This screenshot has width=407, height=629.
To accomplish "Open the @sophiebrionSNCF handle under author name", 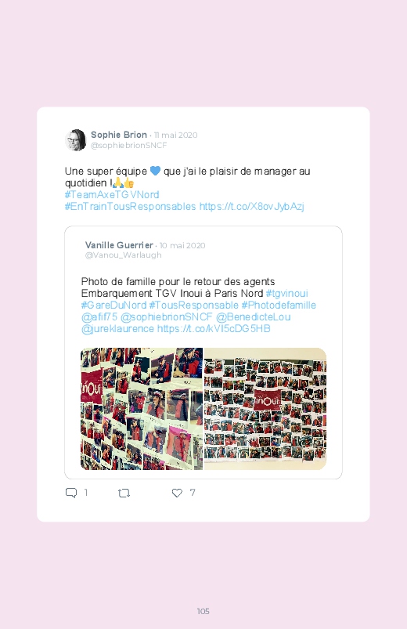I will coord(128,145).
